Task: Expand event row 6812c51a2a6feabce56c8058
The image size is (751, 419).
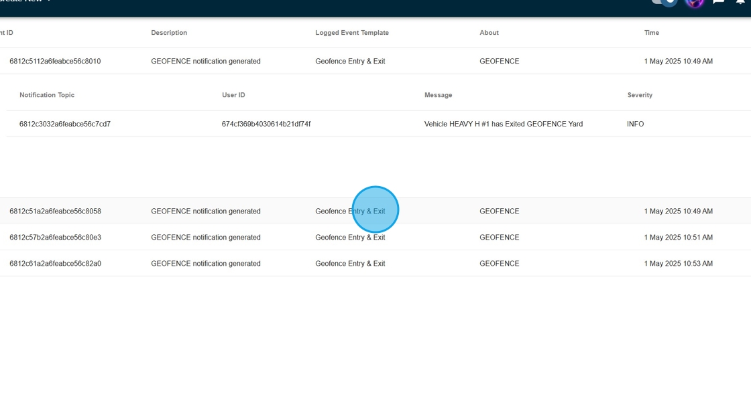Action: click(x=55, y=211)
